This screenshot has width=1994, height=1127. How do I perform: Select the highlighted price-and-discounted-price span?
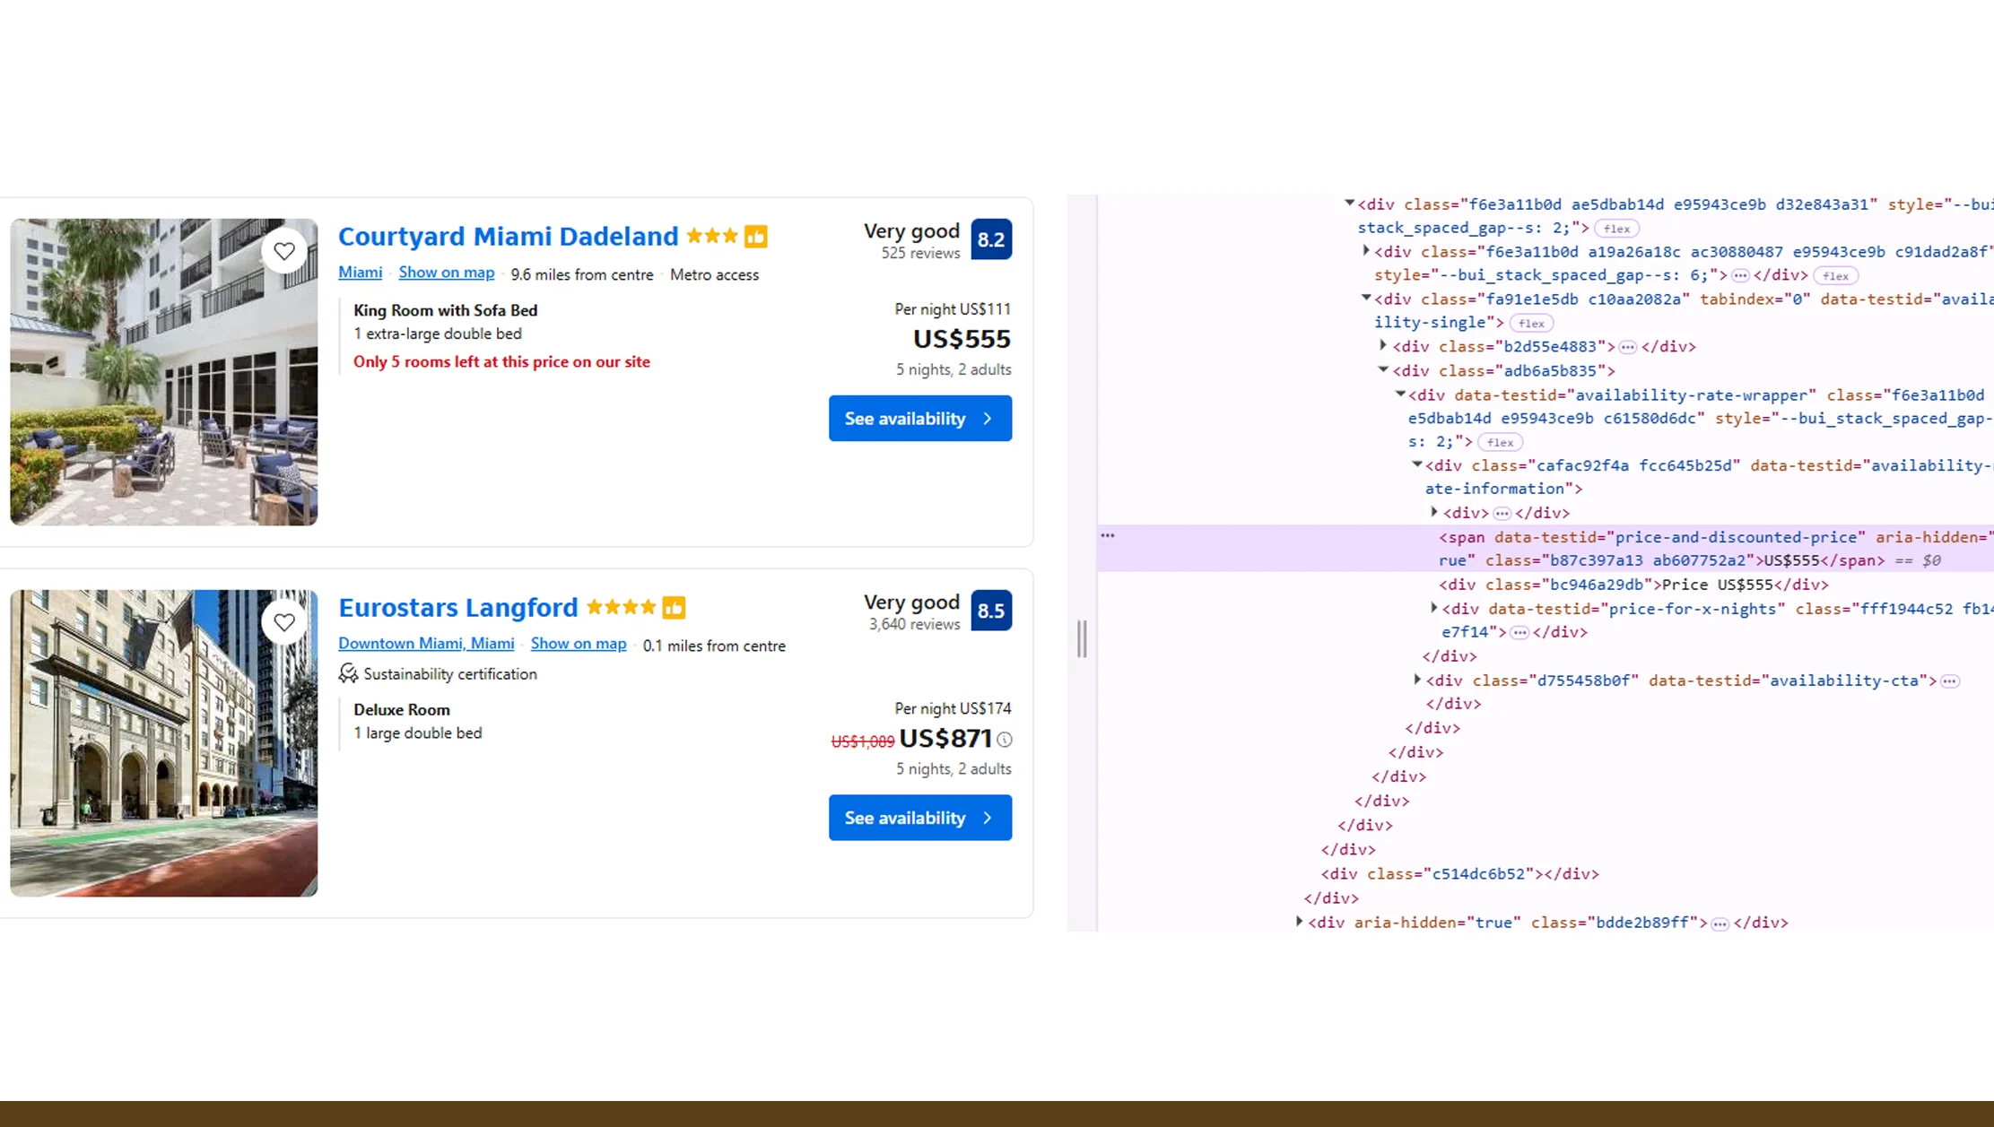pos(1659,548)
